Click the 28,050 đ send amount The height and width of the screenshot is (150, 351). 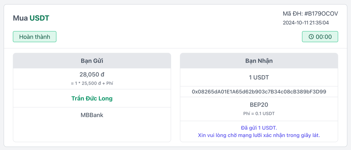coord(92,75)
